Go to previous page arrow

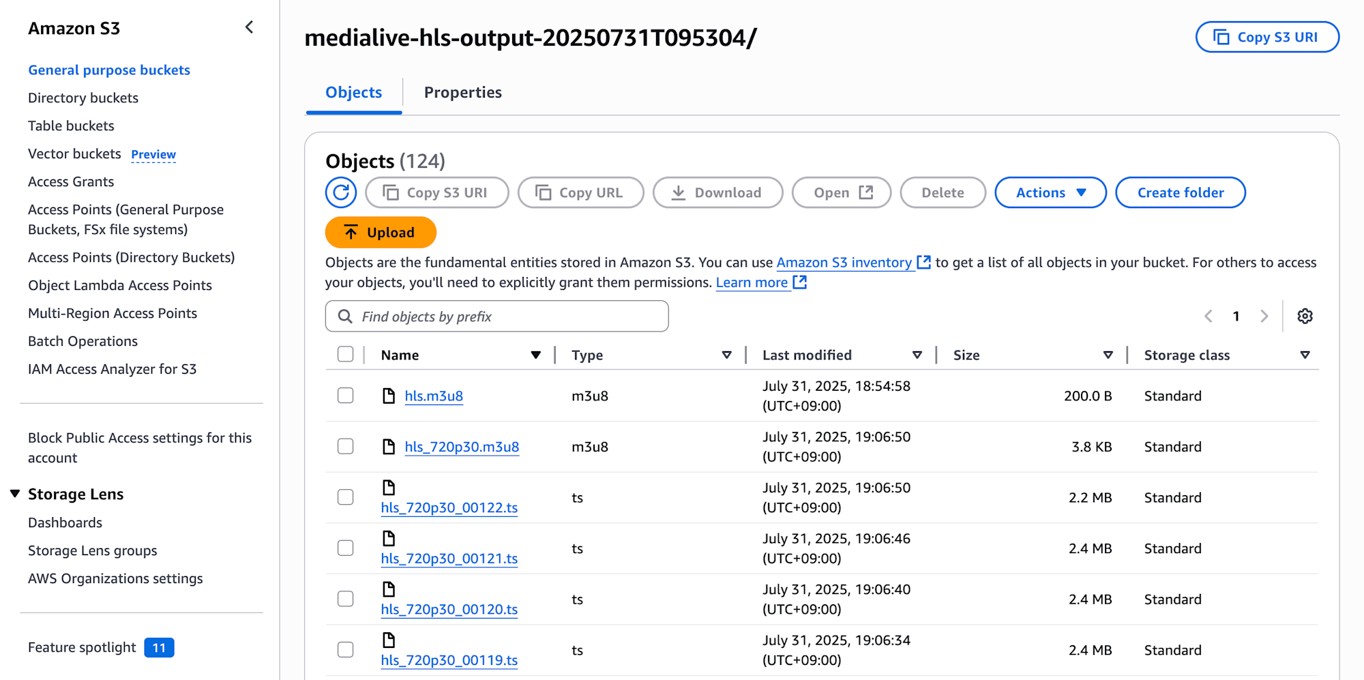1209,316
